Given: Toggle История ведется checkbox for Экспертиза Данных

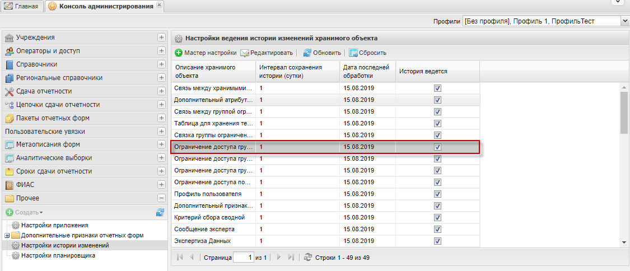Looking at the screenshot, I should coord(437,241).
